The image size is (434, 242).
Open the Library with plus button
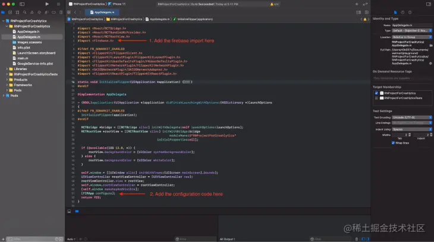tap(357, 4)
